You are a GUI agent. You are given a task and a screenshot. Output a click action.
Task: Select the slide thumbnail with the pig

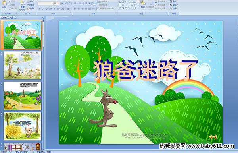coord(22,126)
